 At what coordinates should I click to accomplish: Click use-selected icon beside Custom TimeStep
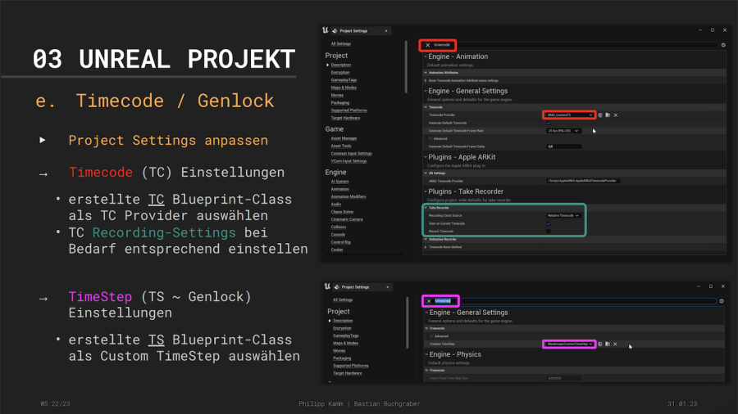point(600,344)
